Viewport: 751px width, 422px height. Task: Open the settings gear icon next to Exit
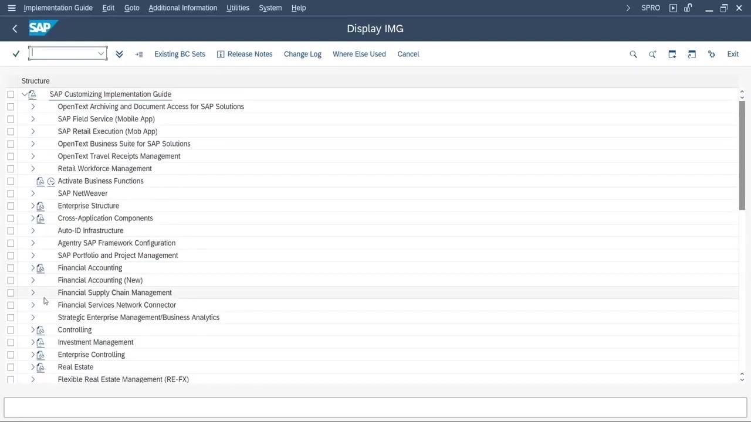pyautogui.click(x=712, y=54)
